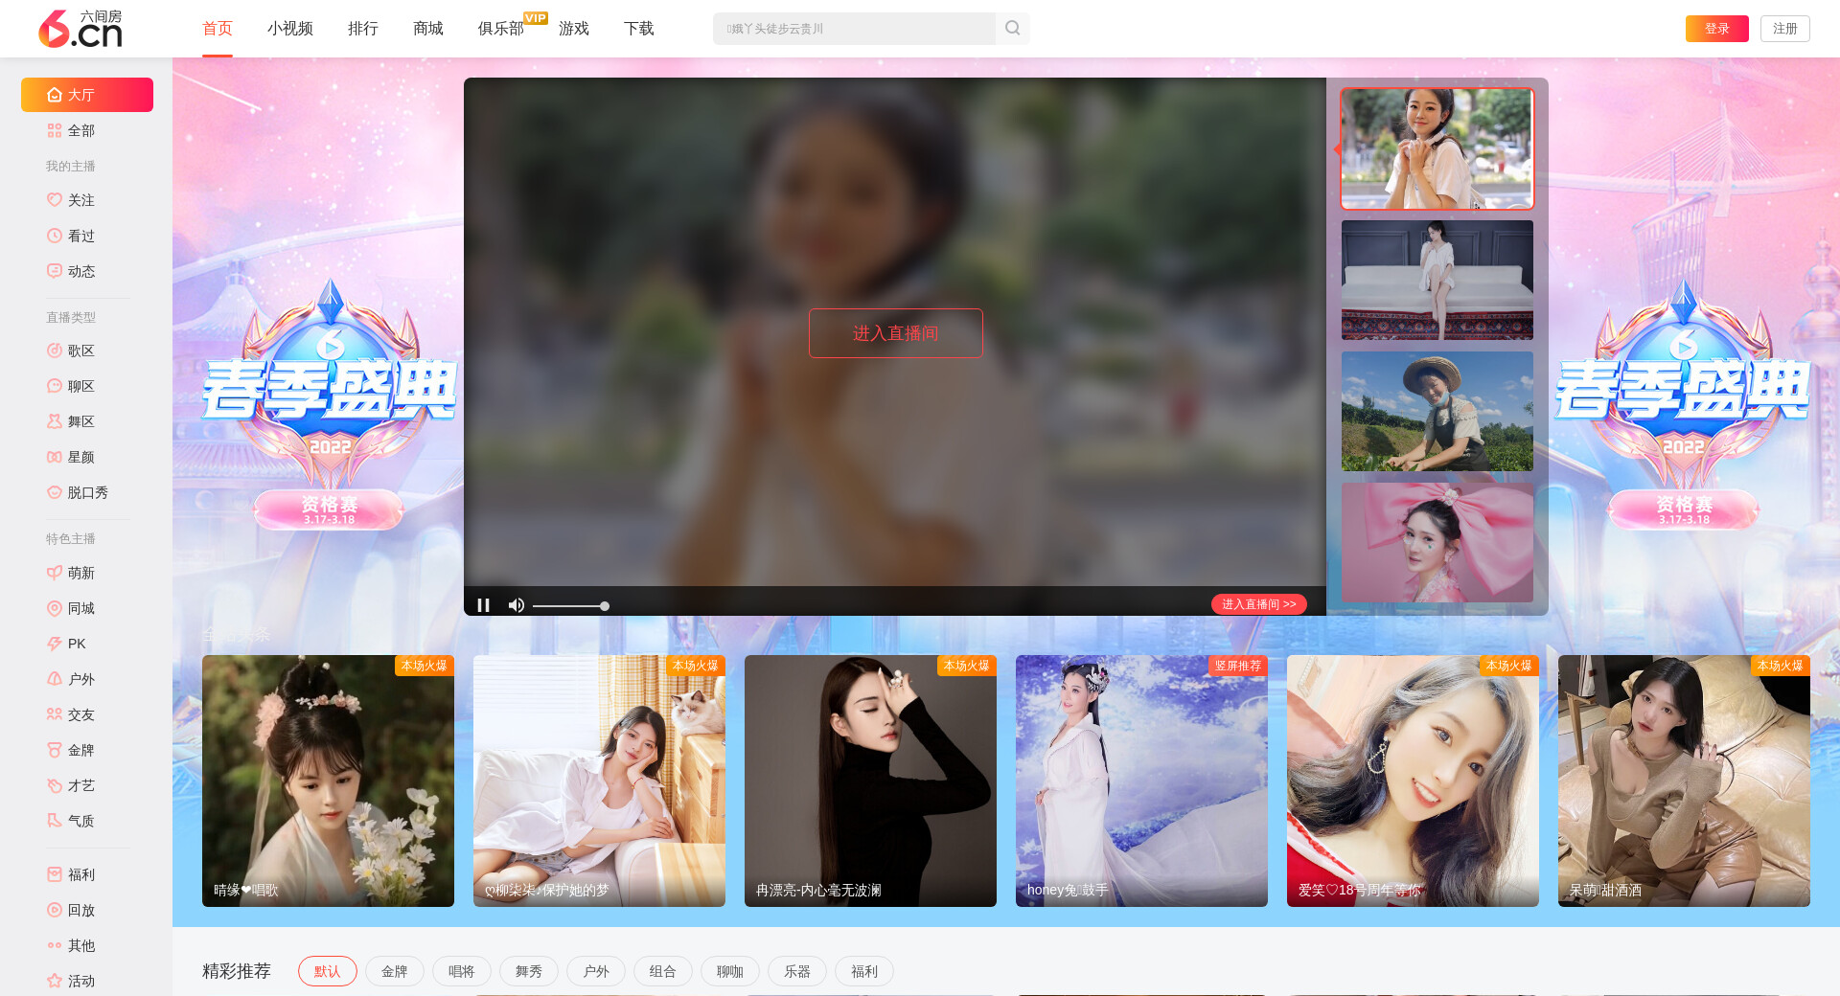Open the 关注 heart icon in sidebar

point(55,200)
